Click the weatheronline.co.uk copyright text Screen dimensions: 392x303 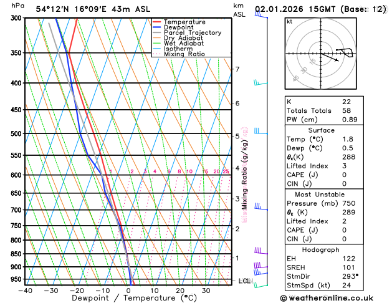[x=327, y=298]
